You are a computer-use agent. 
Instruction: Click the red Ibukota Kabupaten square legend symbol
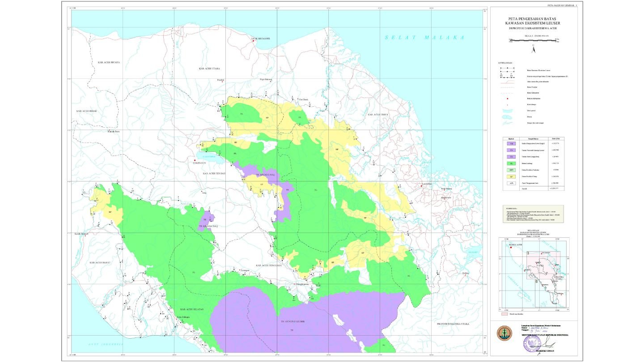[508, 98]
